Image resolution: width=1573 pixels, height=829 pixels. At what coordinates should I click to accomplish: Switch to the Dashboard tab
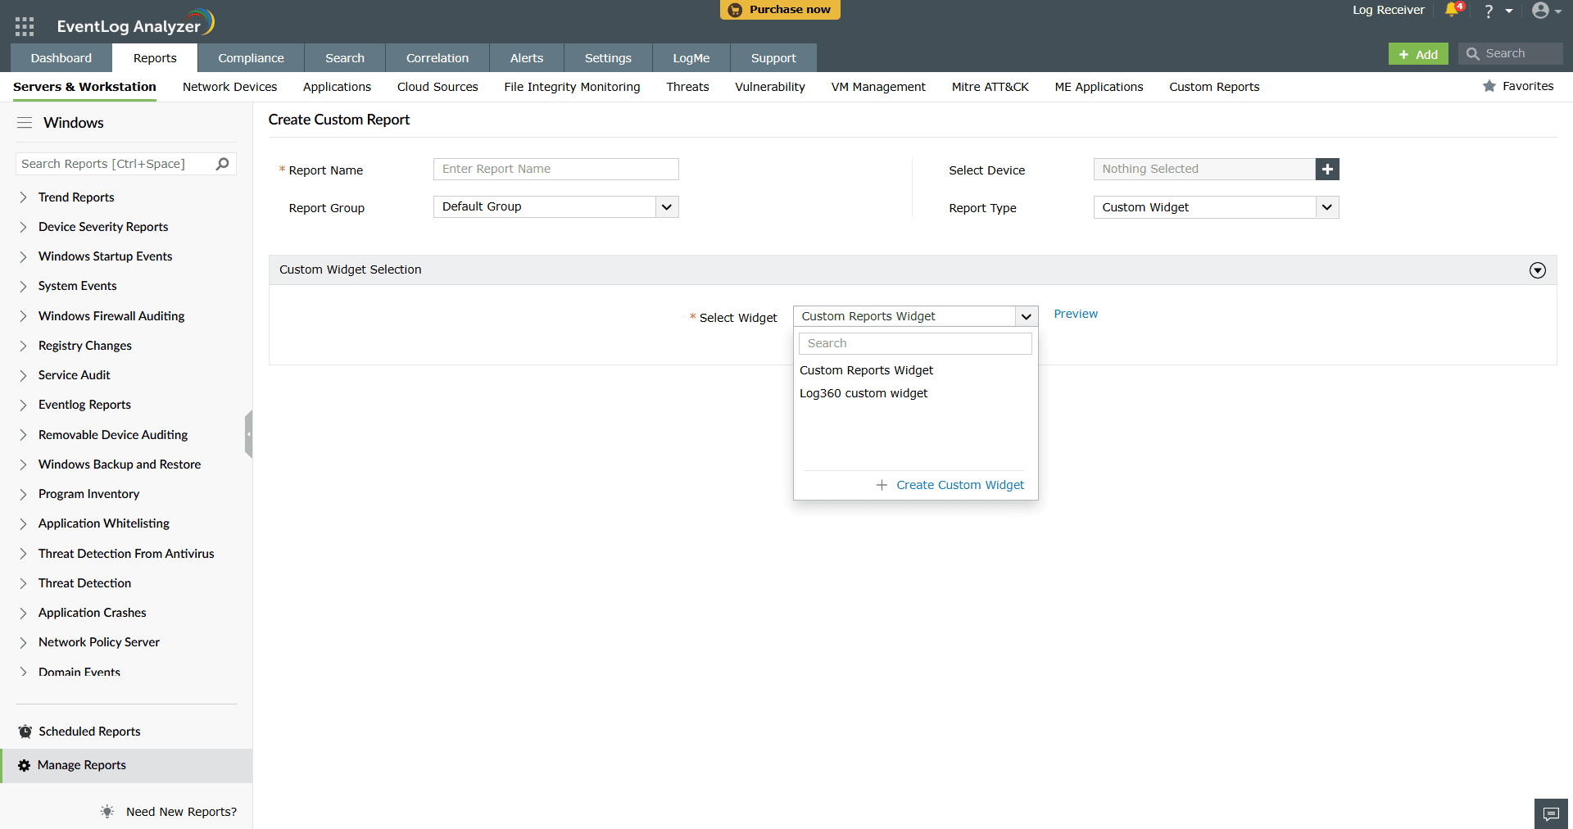(61, 58)
